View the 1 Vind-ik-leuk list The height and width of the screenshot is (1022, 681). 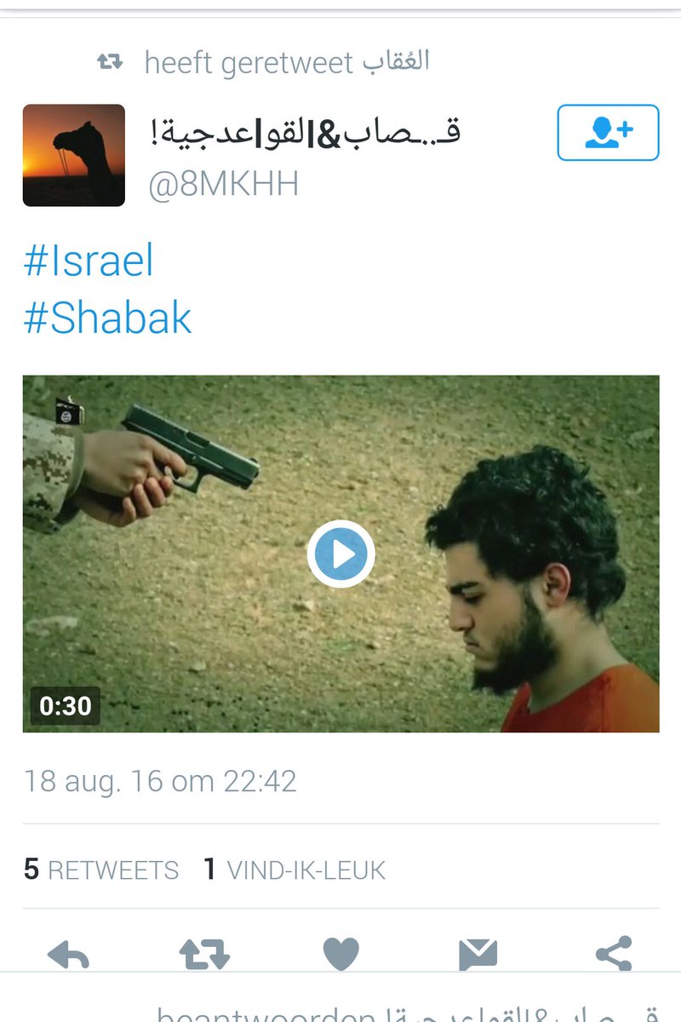click(295, 870)
